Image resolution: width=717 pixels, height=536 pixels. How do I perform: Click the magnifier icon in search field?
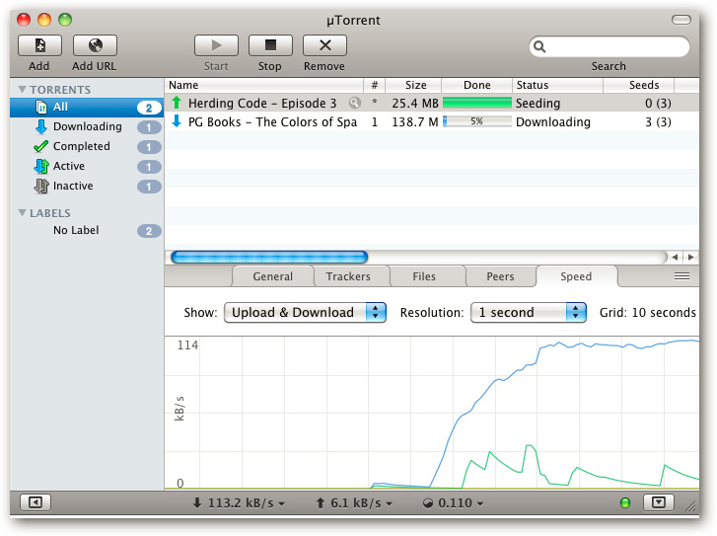tap(539, 46)
